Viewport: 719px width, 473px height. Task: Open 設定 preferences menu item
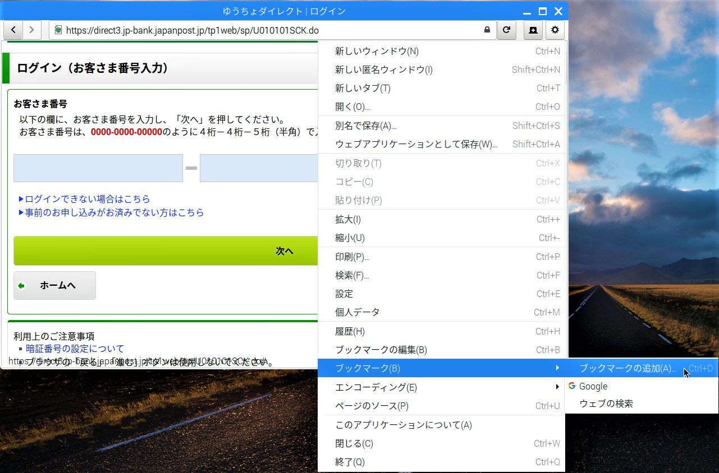[x=441, y=294]
